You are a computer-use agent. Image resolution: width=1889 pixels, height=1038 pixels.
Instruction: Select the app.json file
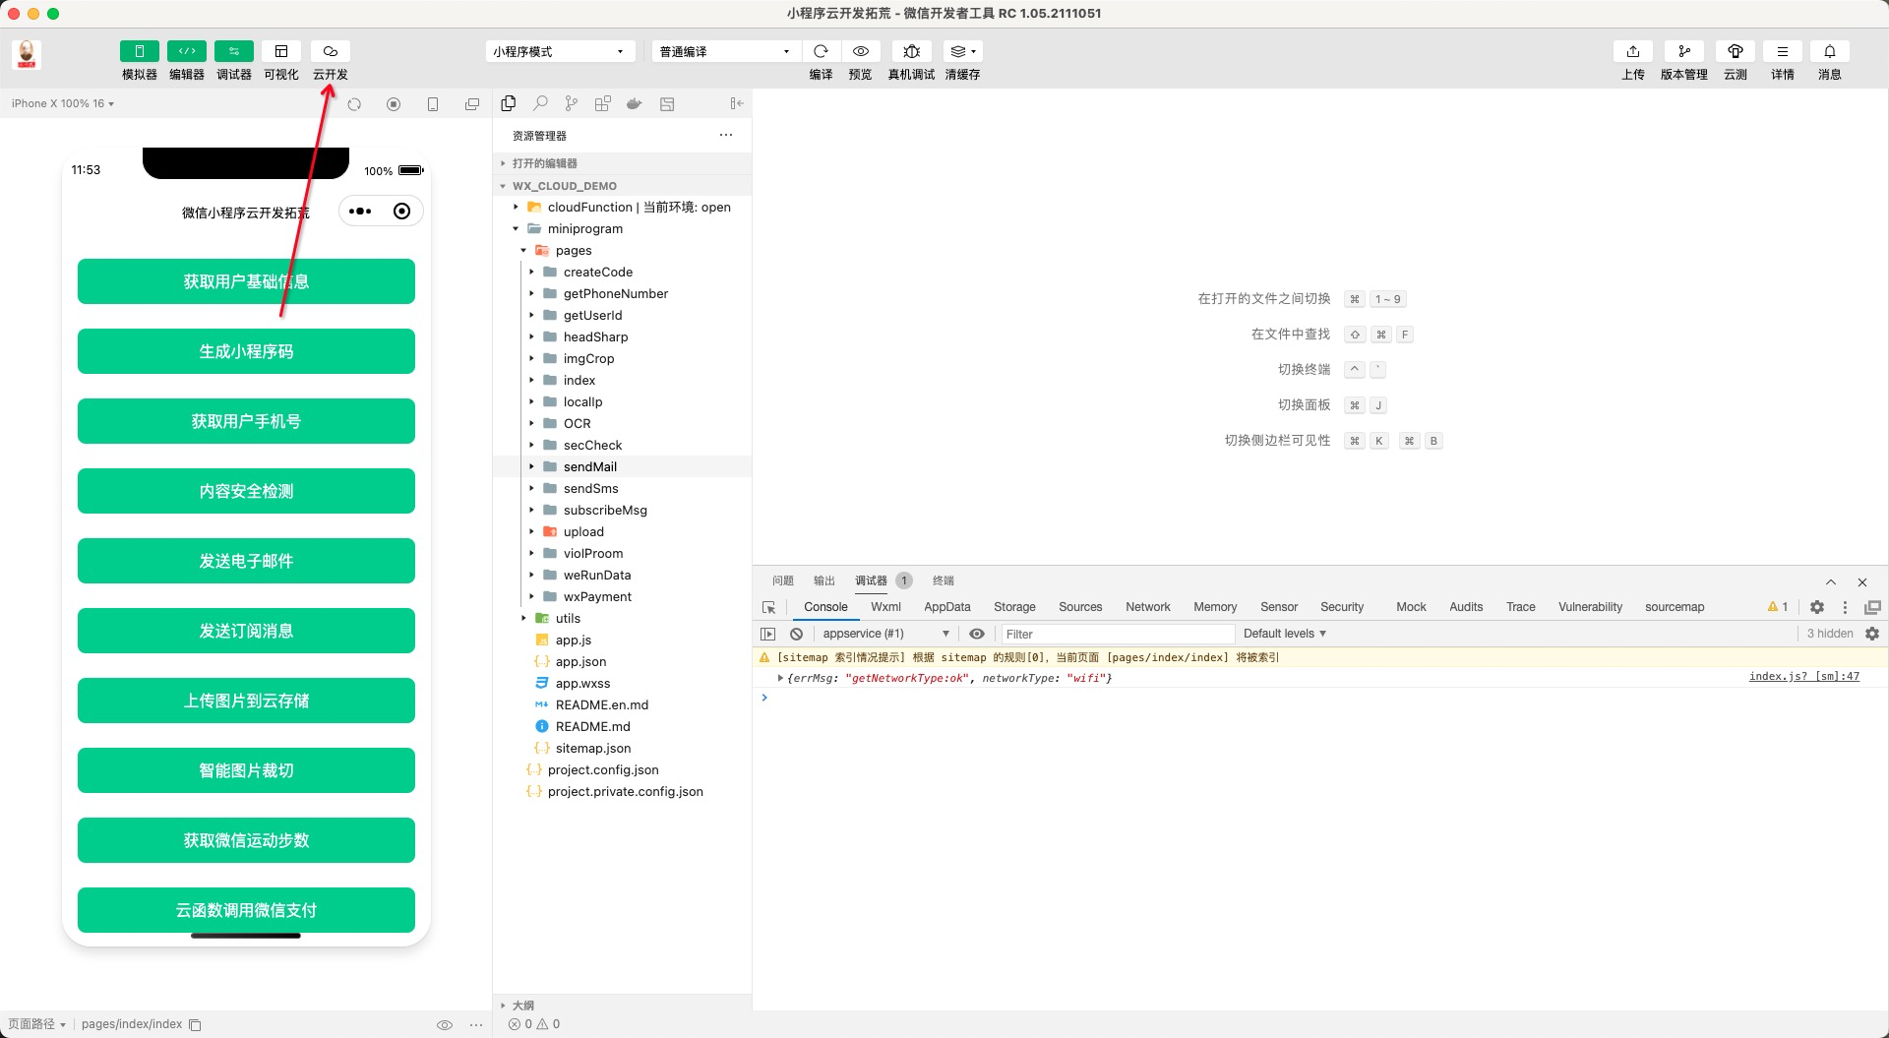coord(622,662)
